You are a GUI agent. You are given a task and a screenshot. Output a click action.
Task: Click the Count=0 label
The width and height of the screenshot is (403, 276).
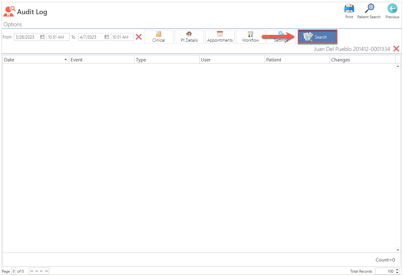tap(385, 260)
